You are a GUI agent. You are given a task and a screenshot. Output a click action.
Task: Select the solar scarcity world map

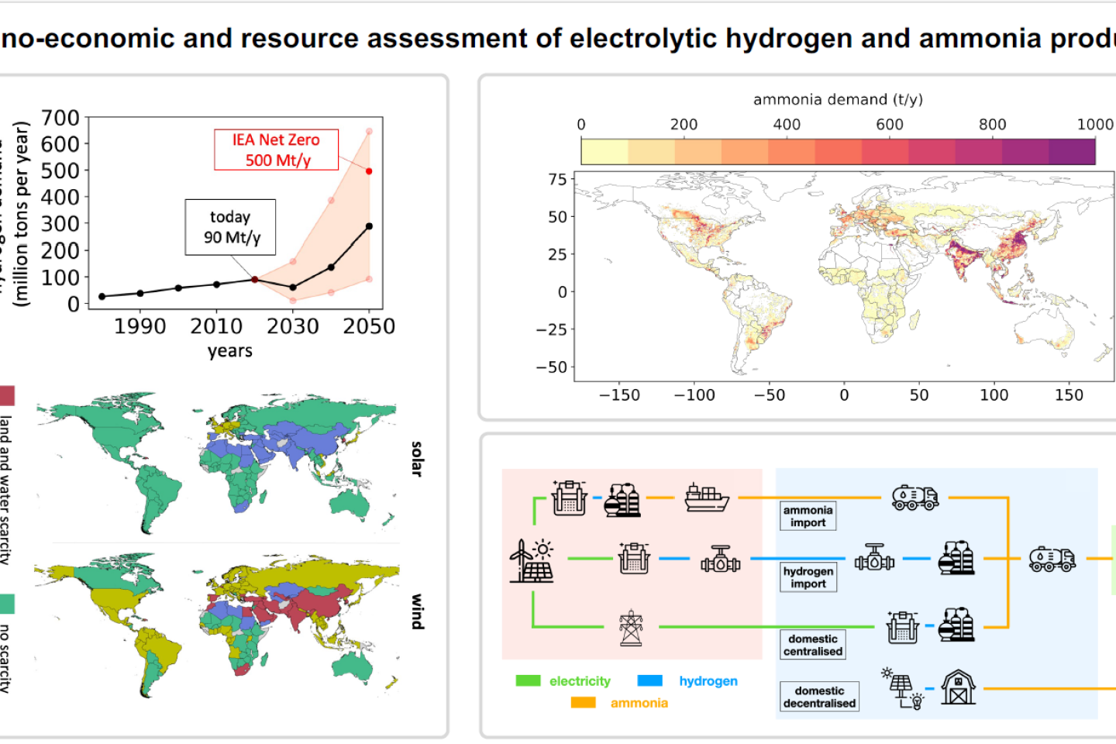[x=218, y=462]
